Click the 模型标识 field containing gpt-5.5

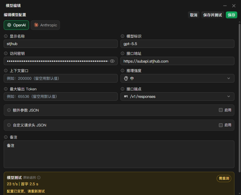tap(177, 44)
